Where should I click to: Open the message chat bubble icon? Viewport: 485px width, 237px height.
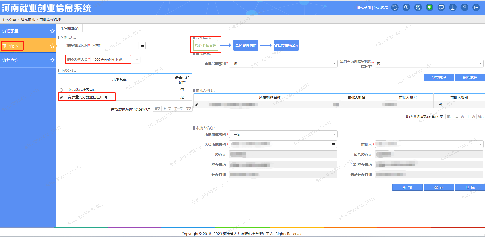pyautogui.click(x=441, y=8)
